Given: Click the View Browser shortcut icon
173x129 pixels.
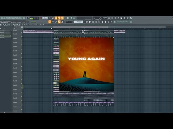Looking at the screenshot, I should click(99, 22).
